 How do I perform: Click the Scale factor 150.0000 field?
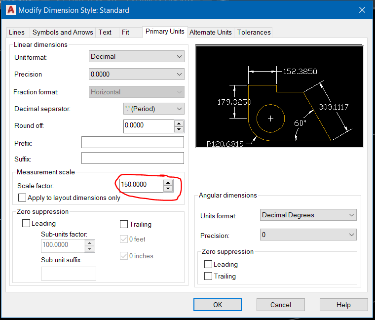coord(141,186)
